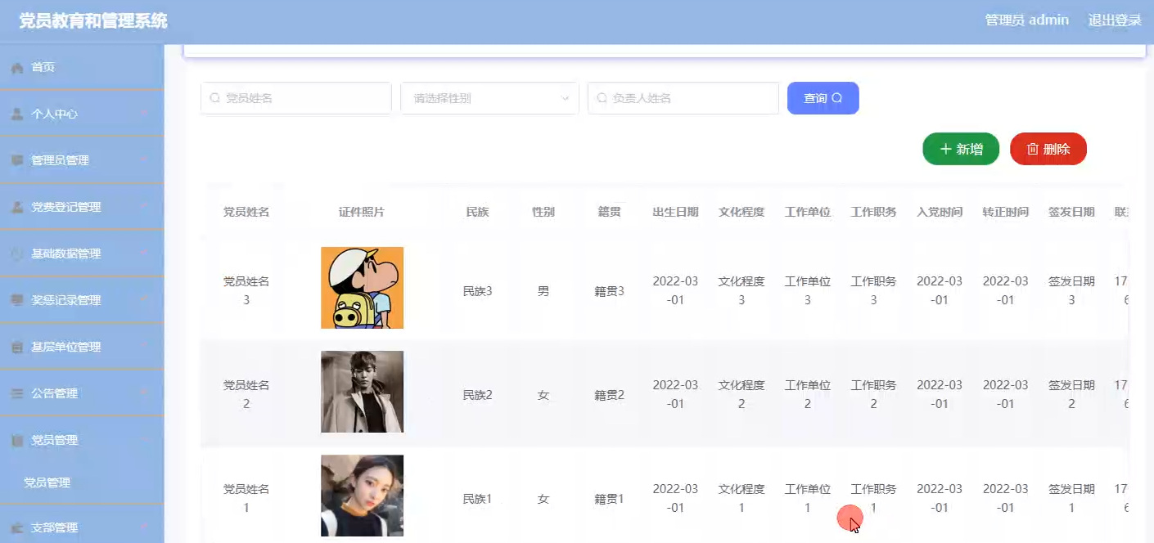Click the person icon beside 个人中心
The height and width of the screenshot is (543, 1154).
pyautogui.click(x=17, y=114)
